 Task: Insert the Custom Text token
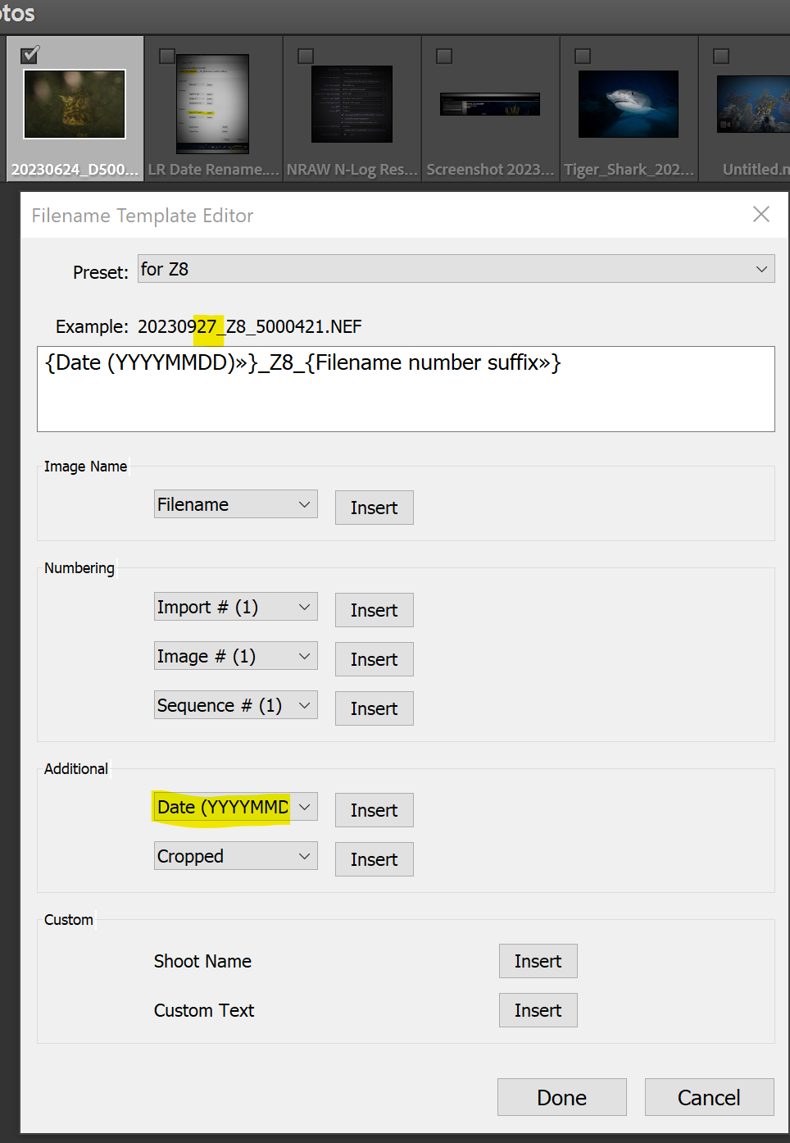point(538,1009)
